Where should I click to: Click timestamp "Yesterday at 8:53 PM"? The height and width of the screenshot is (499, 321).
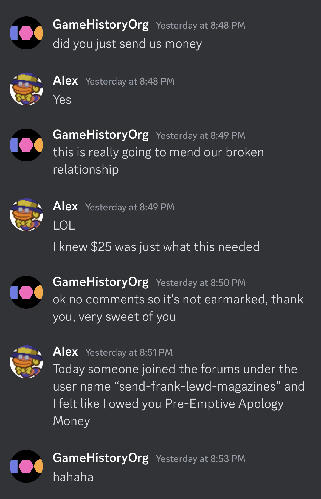tap(201, 459)
